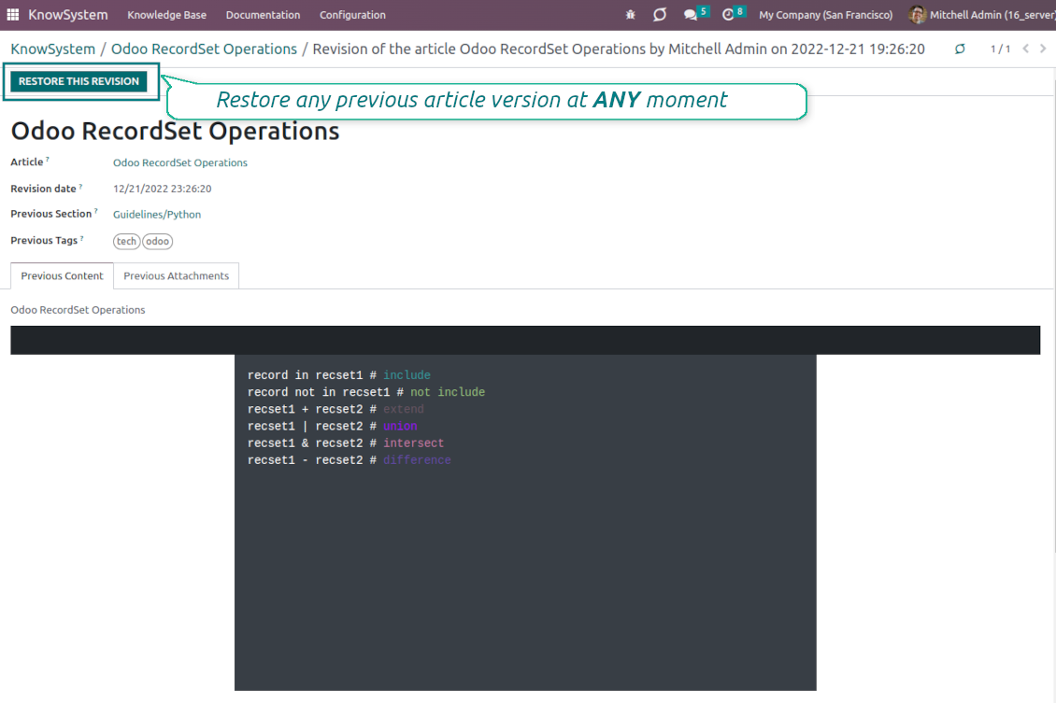Open My Company (San Francisco) switcher

tap(825, 15)
